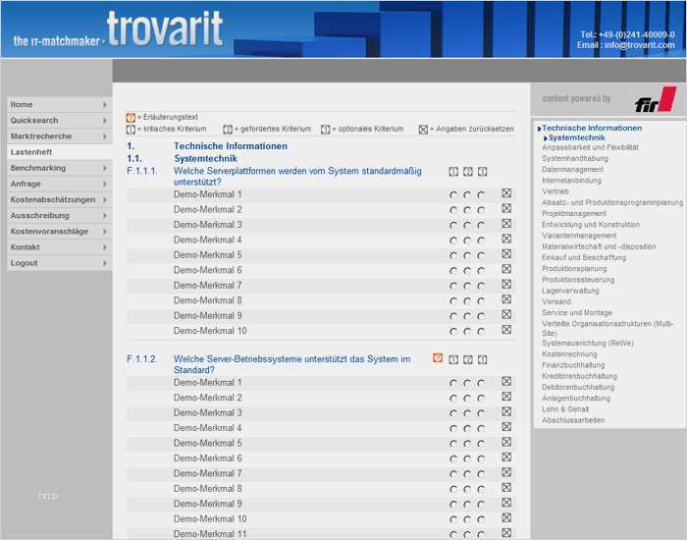Reset selections for Demo-Merkmal 3 under Server-Betriebssysteme

(506, 412)
